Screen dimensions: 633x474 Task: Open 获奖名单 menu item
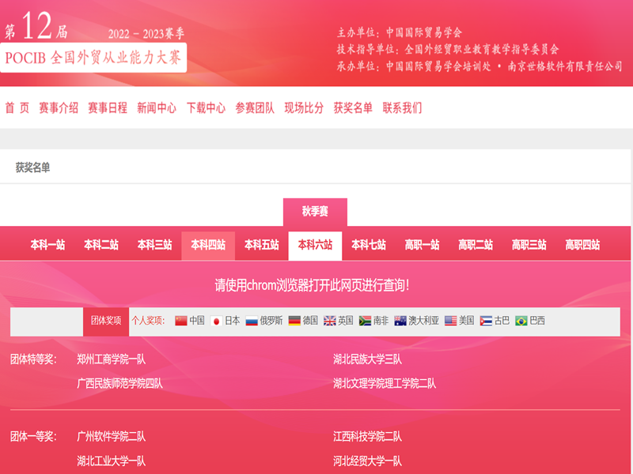pos(353,108)
